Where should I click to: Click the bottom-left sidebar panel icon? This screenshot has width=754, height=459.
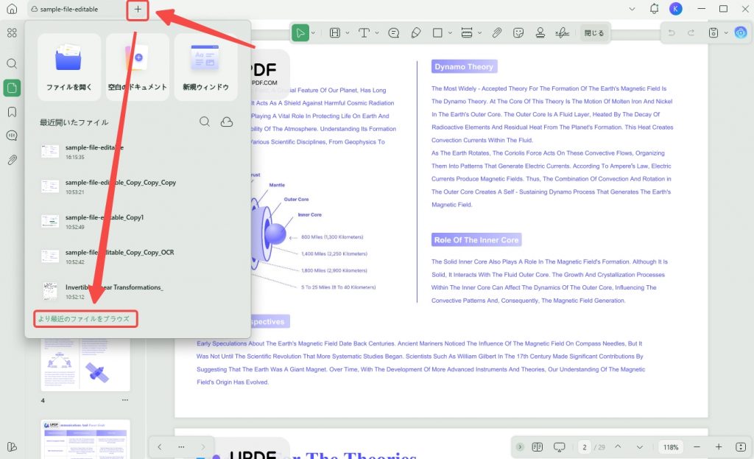pyautogui.click(x=12, y=446)
